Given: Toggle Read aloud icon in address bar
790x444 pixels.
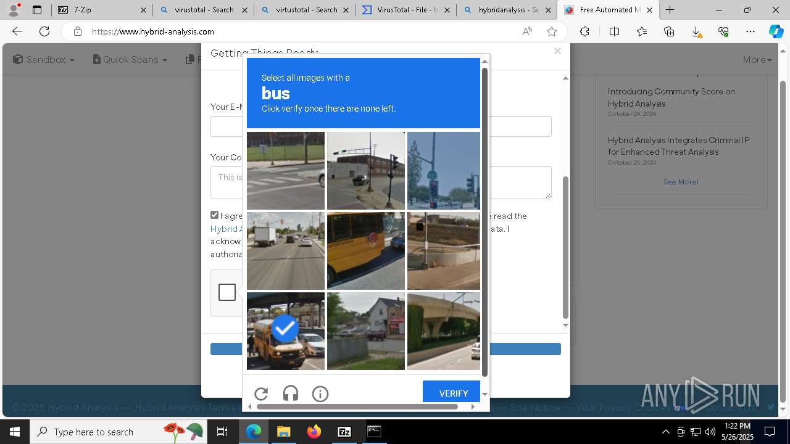Looking at the screenshot, I should [x=527, y=31].
